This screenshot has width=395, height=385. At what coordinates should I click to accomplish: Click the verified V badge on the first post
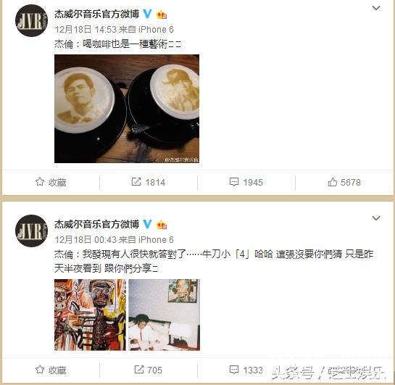(148, 14)
